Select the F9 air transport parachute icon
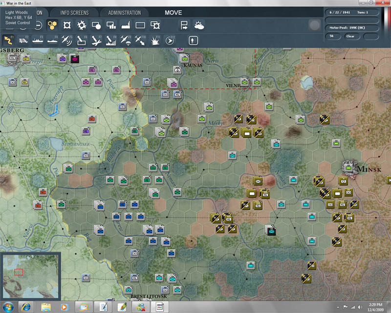391x313 pixels. (126, 40)
